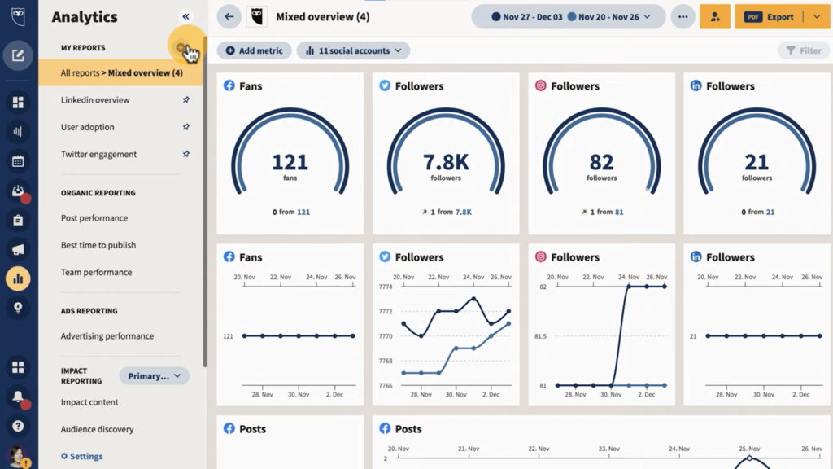Open the Twitter engagement report

[98, 154]
